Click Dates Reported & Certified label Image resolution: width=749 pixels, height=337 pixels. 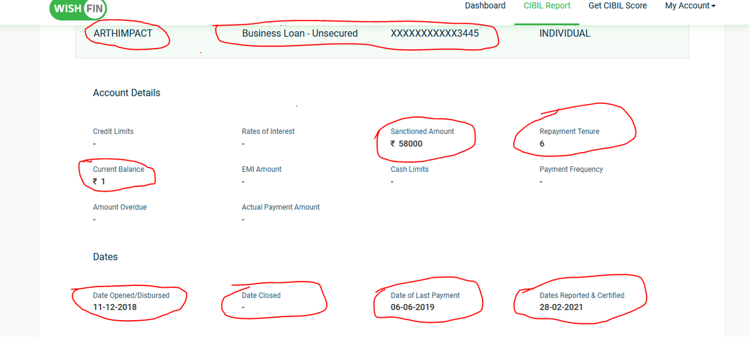tap(582, 296)
